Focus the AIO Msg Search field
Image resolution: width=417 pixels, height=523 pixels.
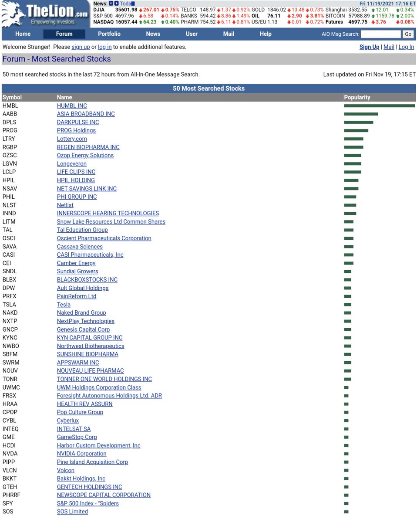point(381,34)
